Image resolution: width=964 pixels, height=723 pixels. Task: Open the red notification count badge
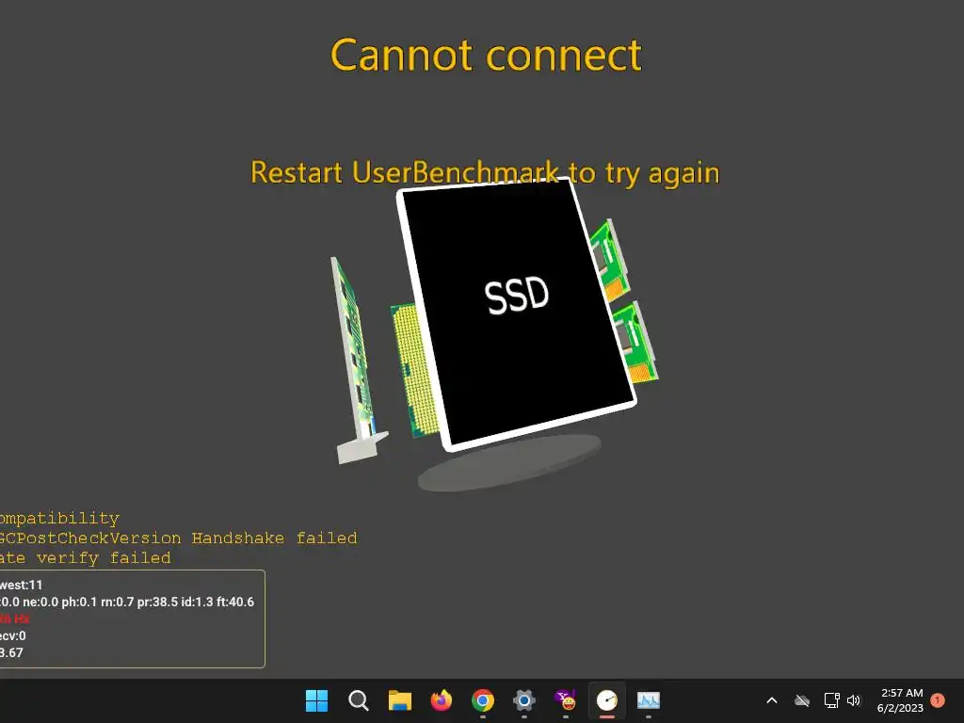938,700
